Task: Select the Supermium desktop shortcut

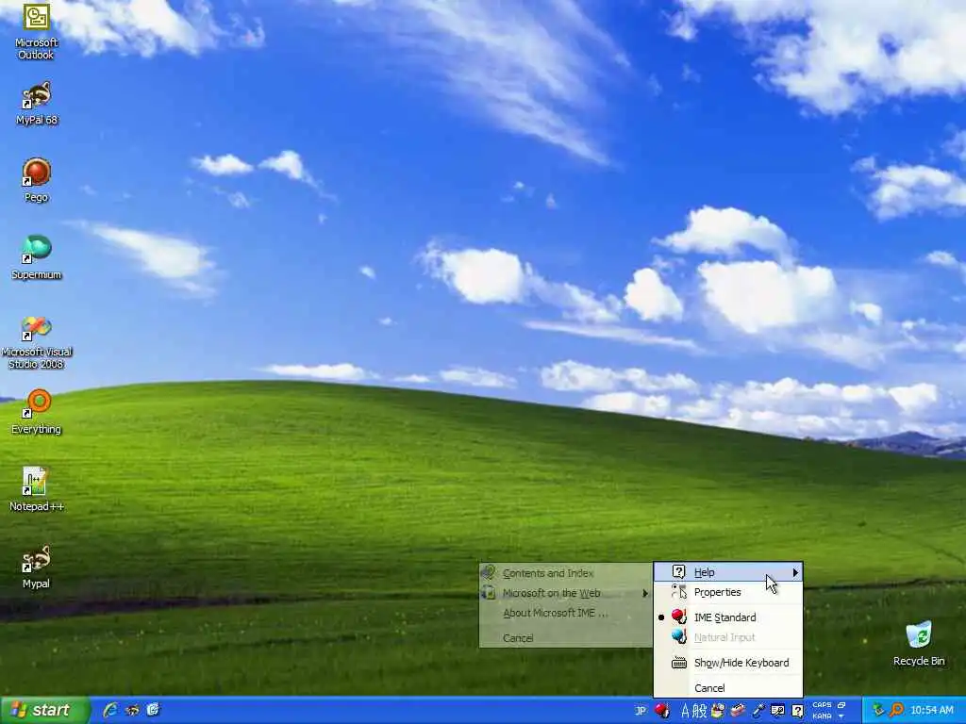Action: click(37, 257)
